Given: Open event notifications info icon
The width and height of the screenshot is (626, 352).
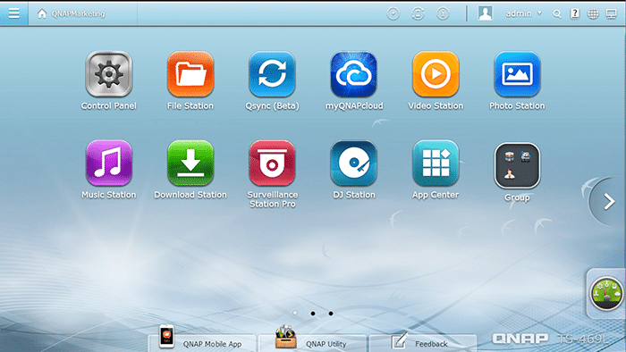Looking at the screenshot, I should [443, 13].
